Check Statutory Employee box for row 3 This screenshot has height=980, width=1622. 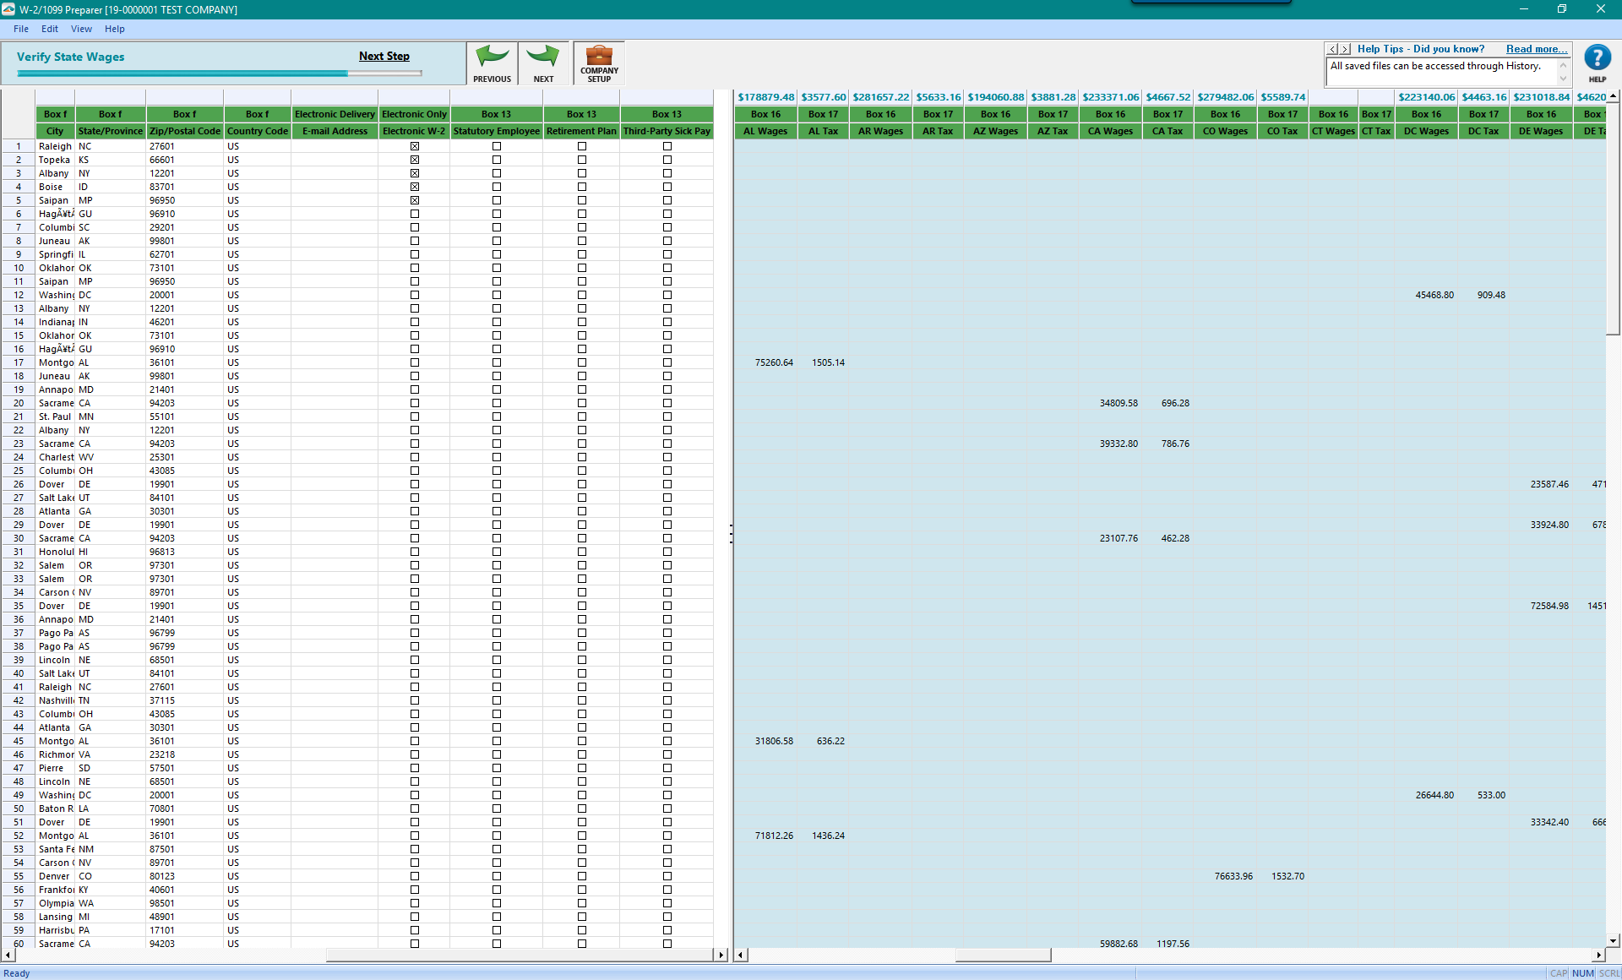click(x=497, y=173)
